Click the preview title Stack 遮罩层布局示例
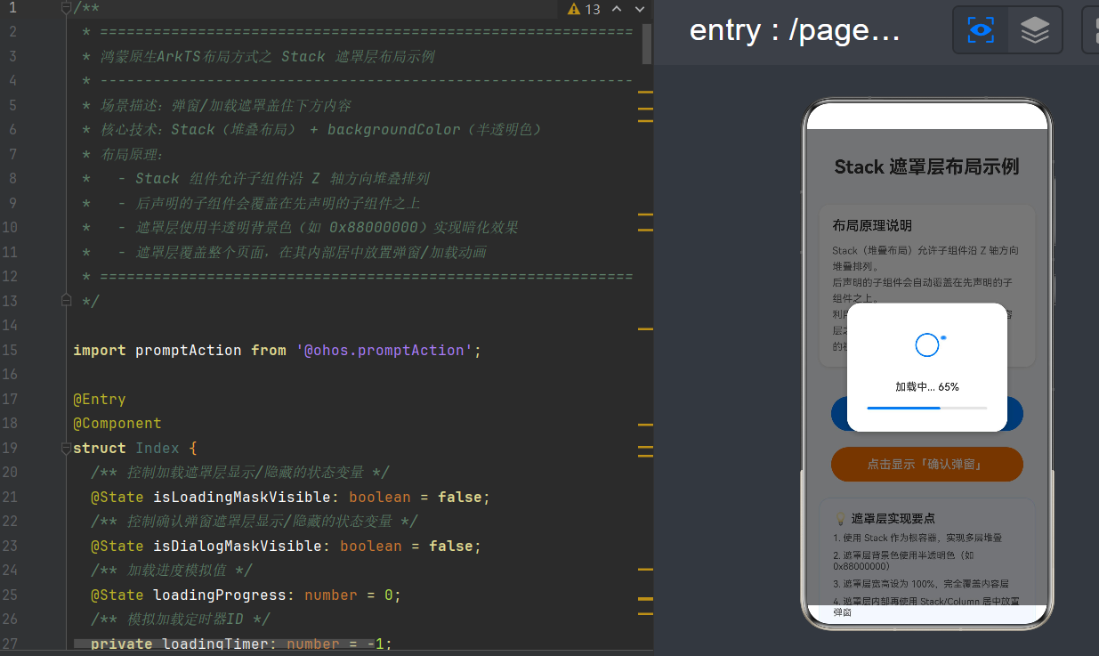Image resolution: width=1099 pixels, height=656 pixels. (926, 166)
